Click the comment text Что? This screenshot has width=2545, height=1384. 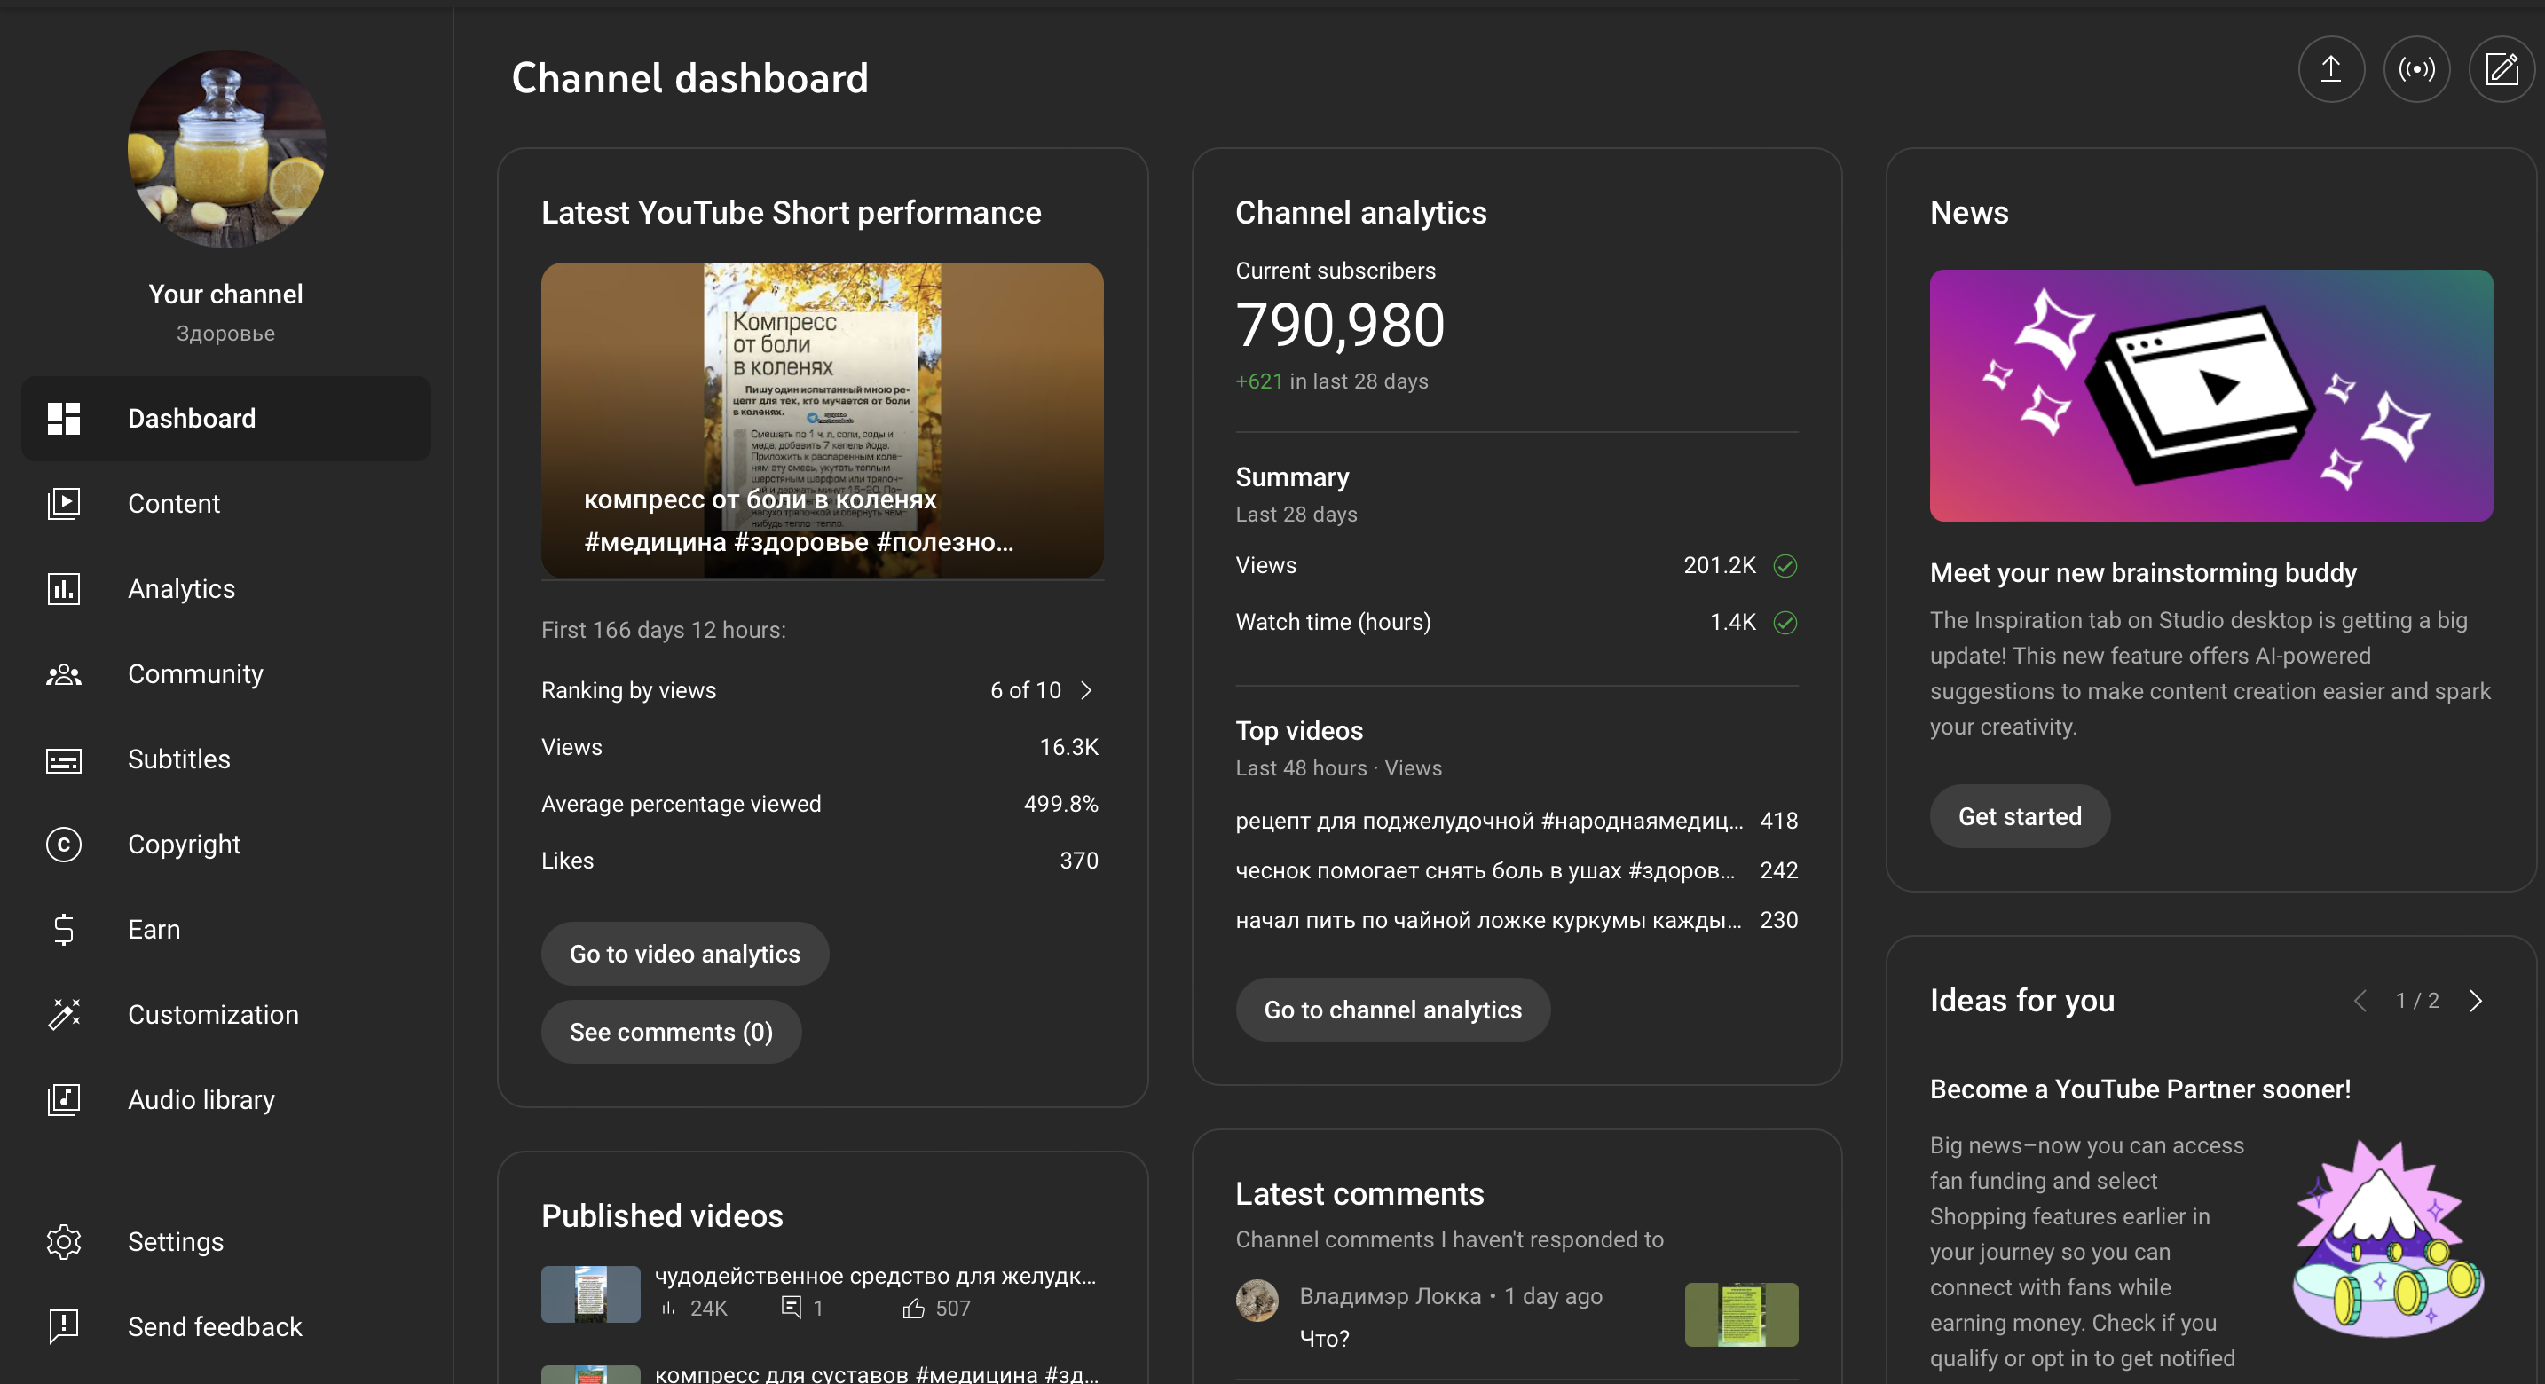(x=1324, y=1339)
